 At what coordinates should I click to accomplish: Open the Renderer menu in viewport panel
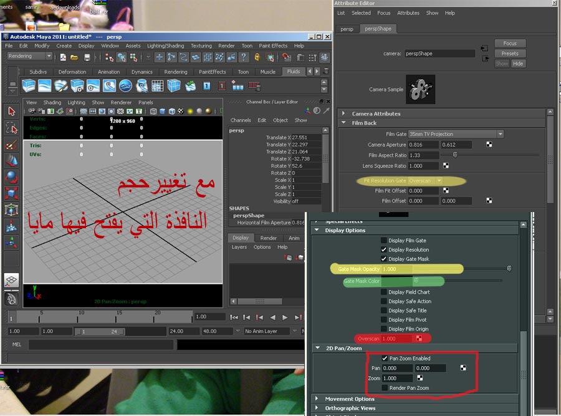coord(121,102)
